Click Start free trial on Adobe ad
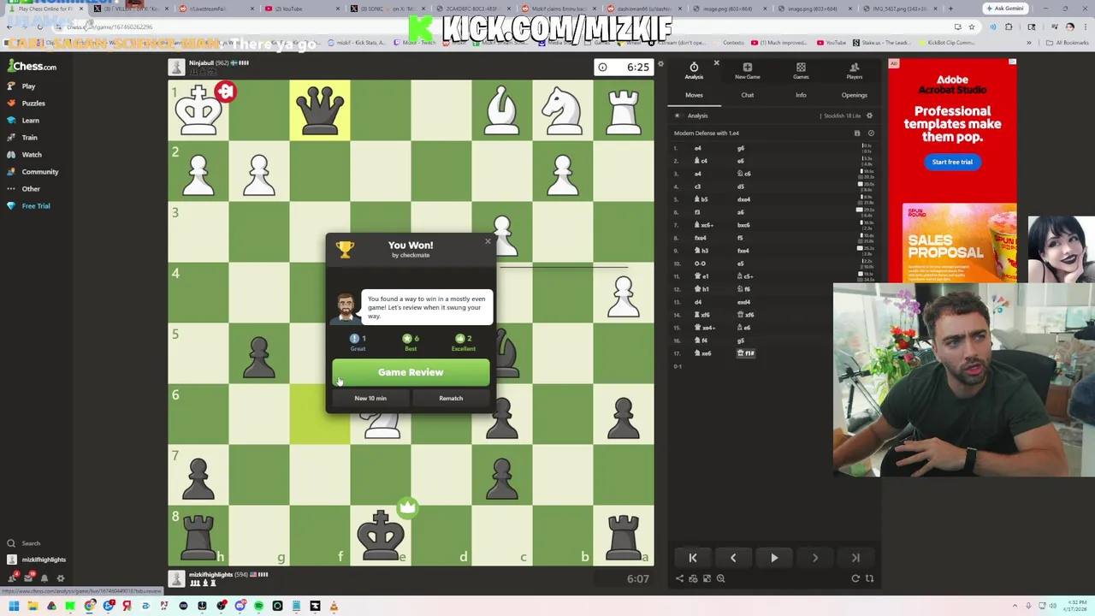The width and height of the screenshot is (1095, 616). pos(952,162)
